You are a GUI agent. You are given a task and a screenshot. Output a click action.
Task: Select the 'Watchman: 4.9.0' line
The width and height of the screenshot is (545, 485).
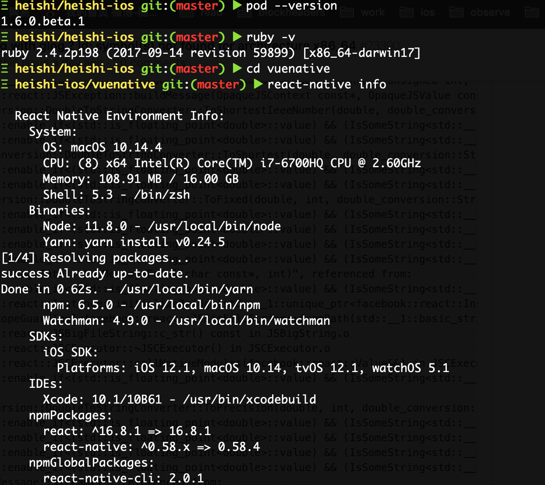pyautogui.click(x=187, y=321)
